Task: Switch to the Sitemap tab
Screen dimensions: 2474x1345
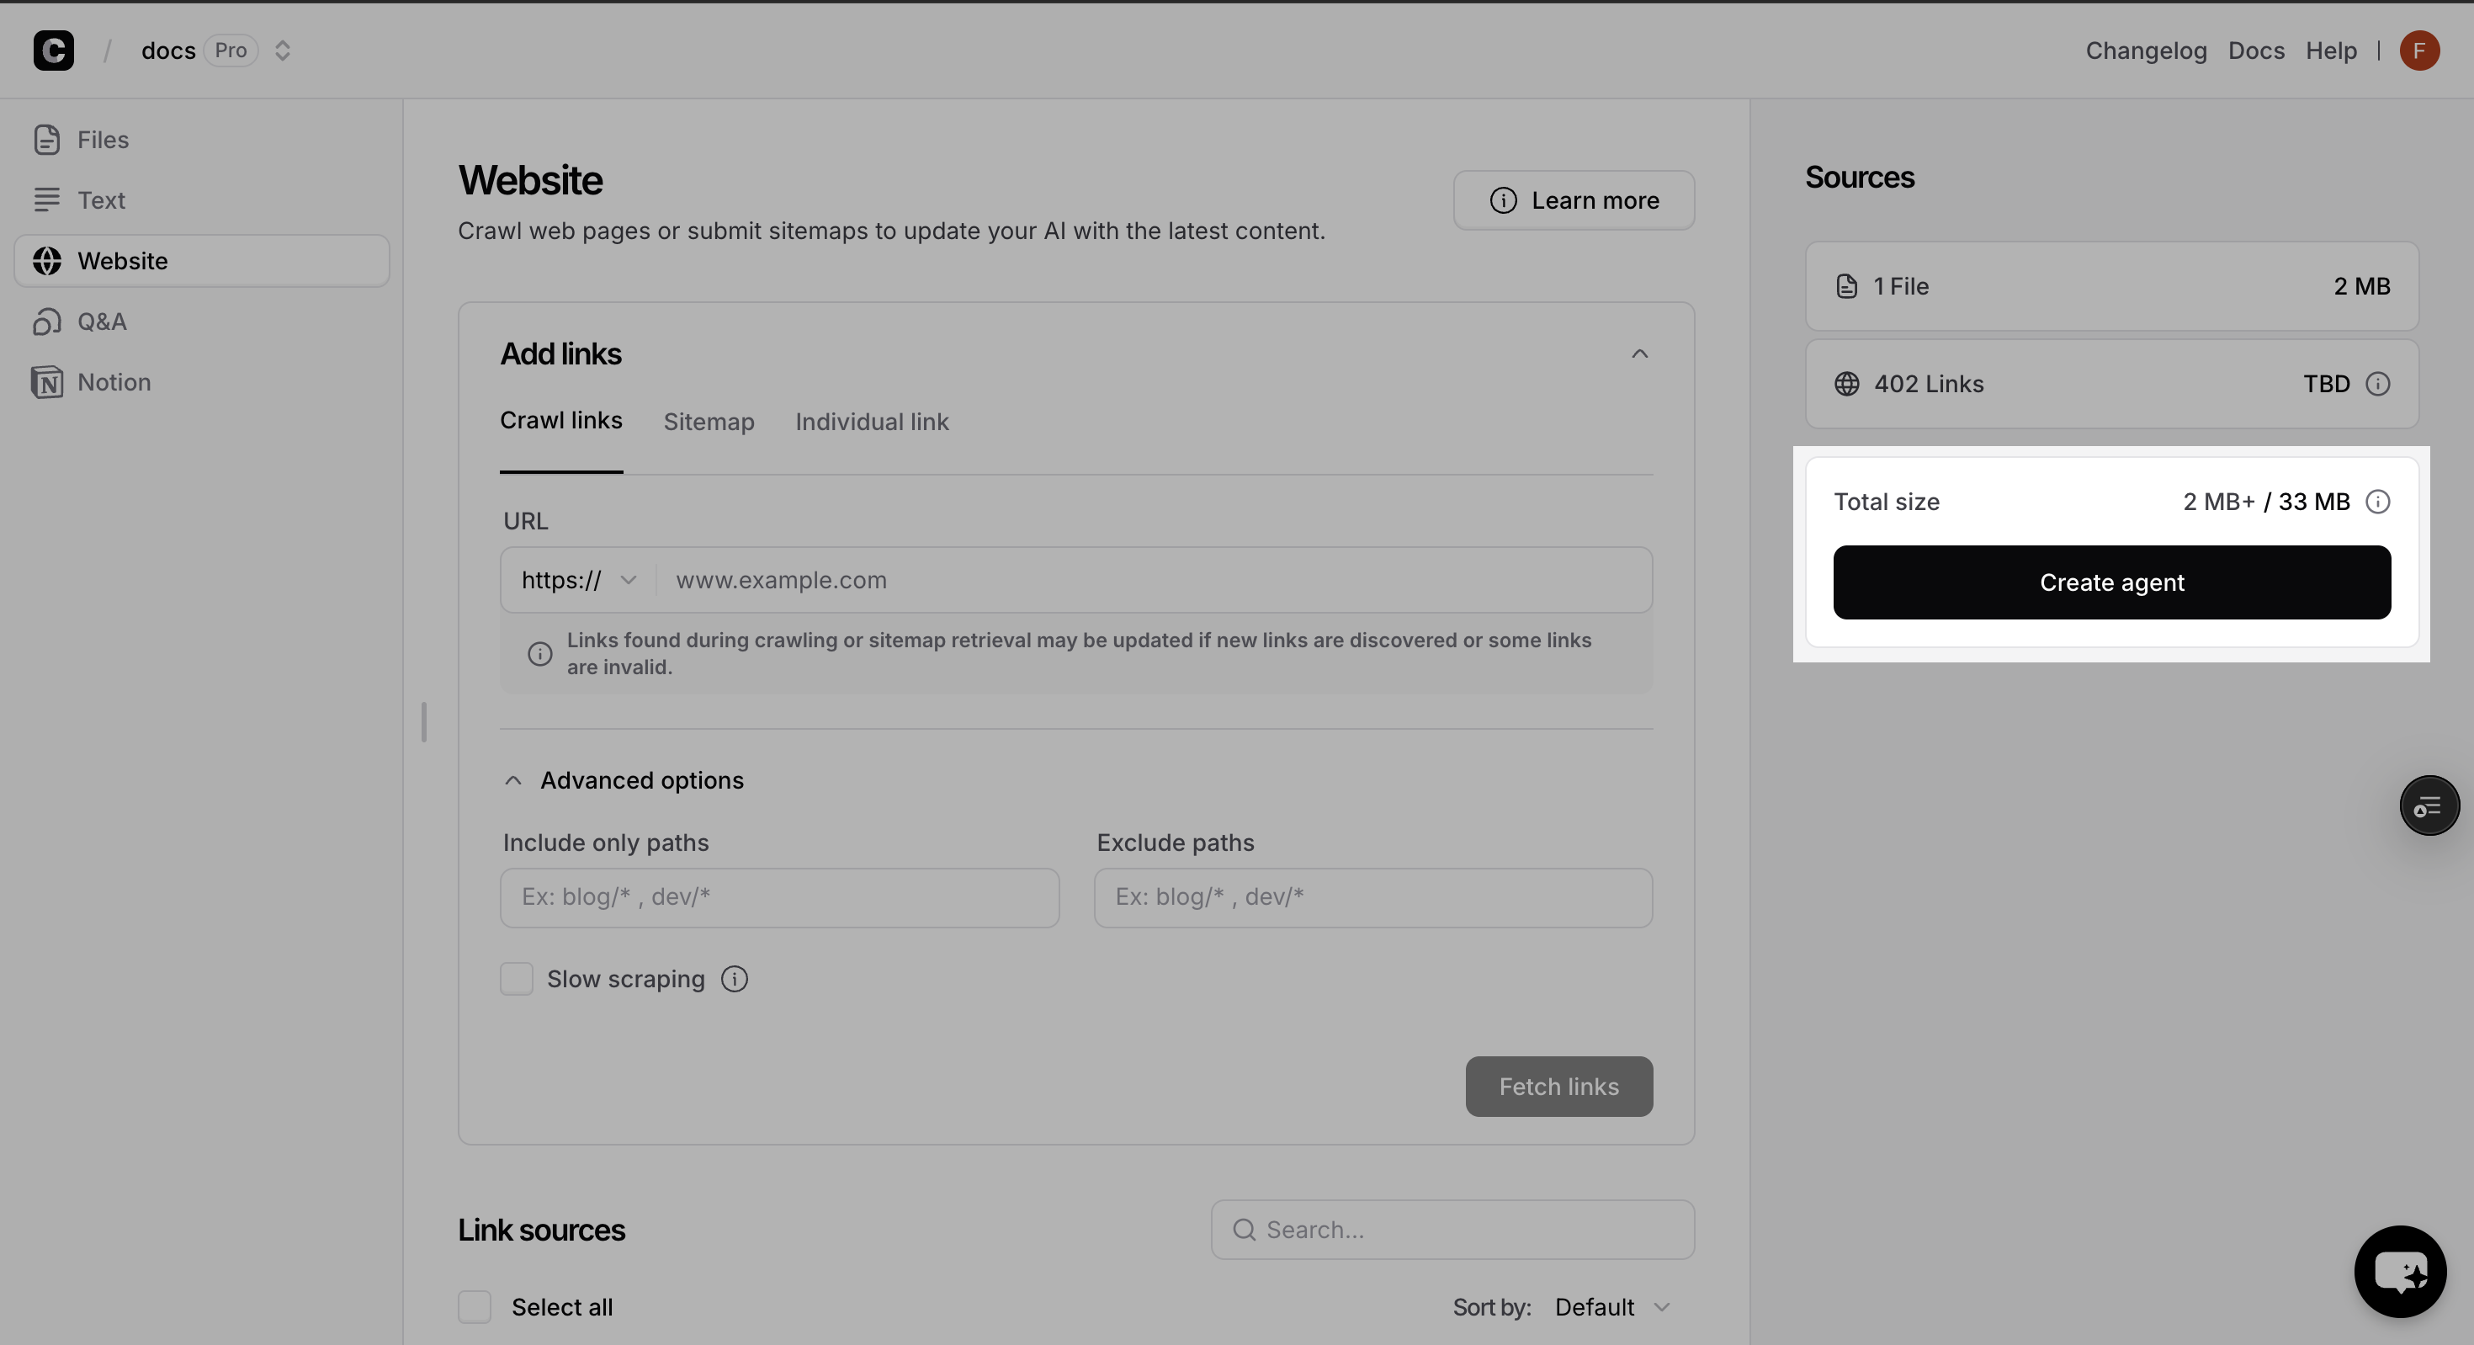Action: pos(709,422)
